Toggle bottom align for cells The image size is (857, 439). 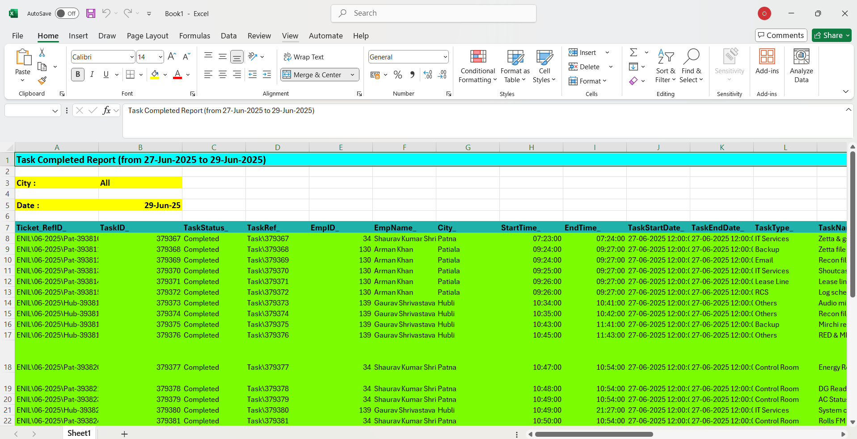237,57
